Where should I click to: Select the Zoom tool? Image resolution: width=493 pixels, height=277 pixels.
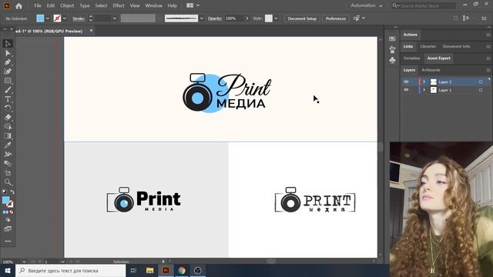(x=8, y=182)
